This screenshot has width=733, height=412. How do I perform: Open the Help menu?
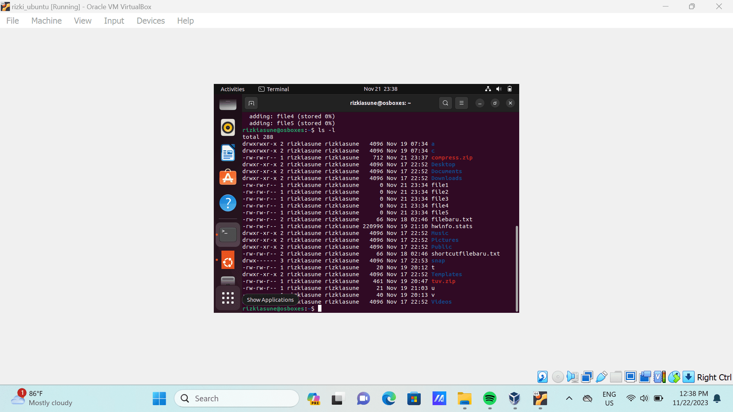186,21
